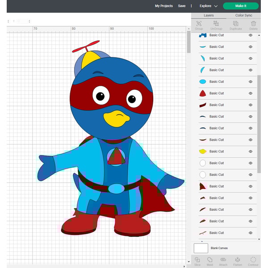Open My Projects
The width and height of the screenshot is (268, 268).
[x=164, y=6]
